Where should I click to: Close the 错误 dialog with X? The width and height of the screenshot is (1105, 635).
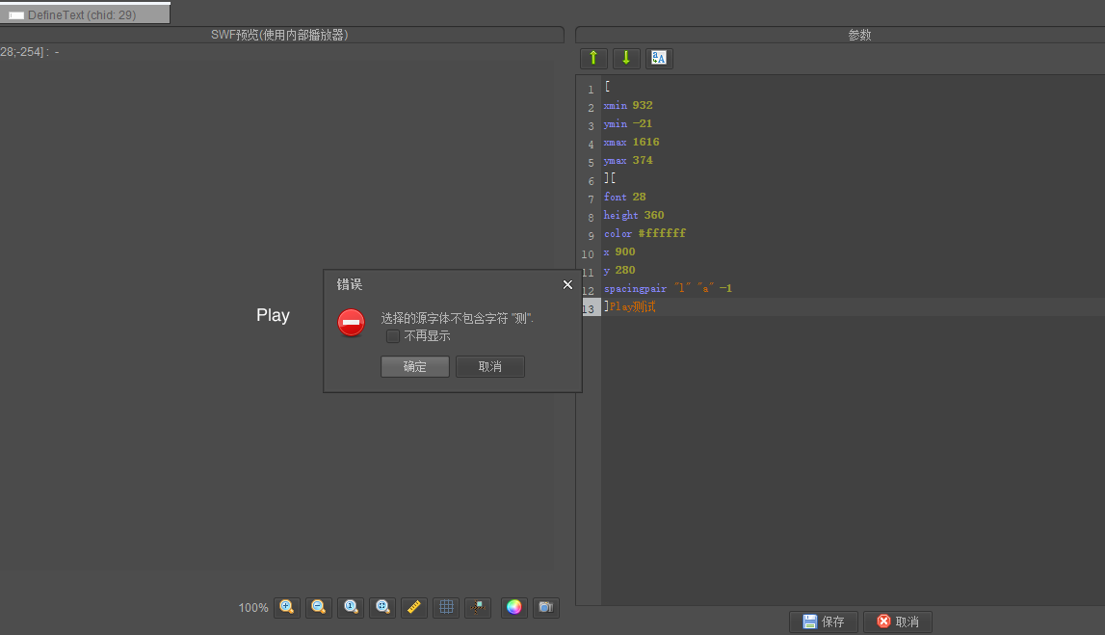567,284
